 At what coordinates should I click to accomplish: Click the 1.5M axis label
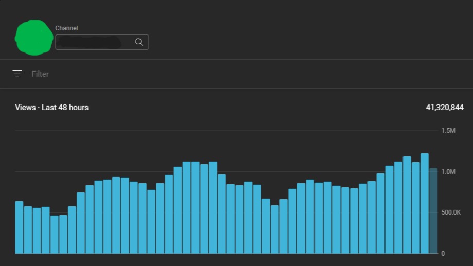tap(448, 131)
